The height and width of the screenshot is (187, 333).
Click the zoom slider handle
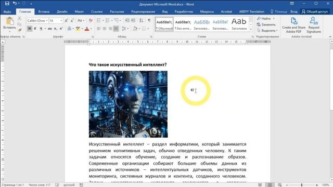[x=302, y=185]
